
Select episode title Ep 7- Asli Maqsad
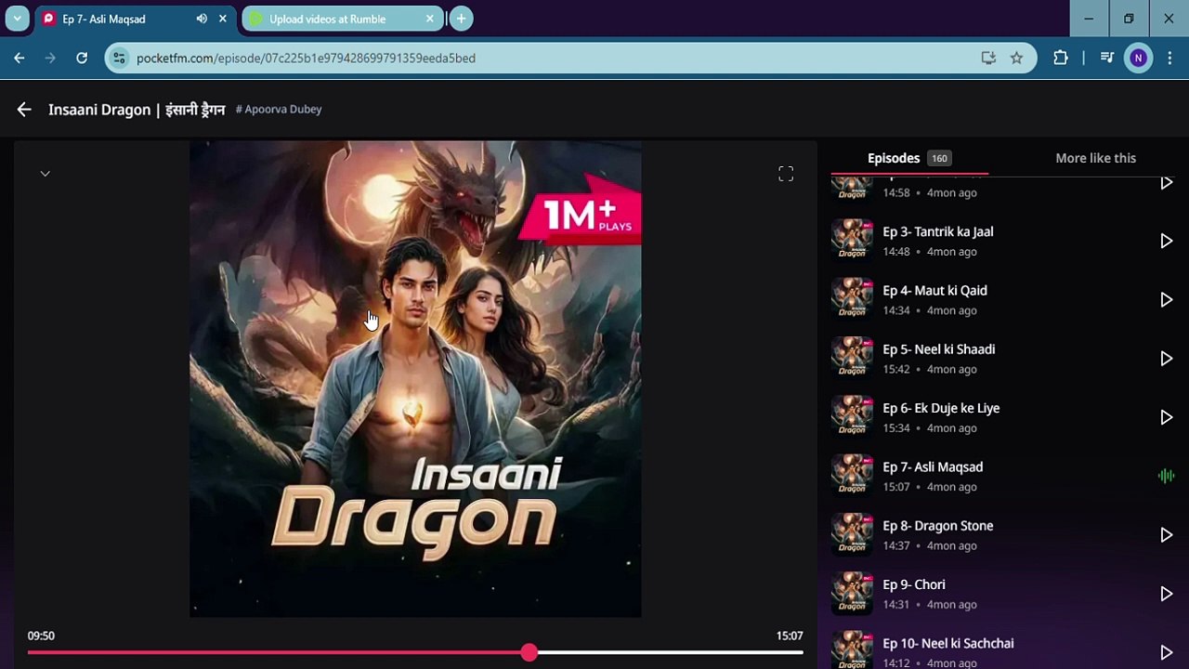click(x=933, y=467)
